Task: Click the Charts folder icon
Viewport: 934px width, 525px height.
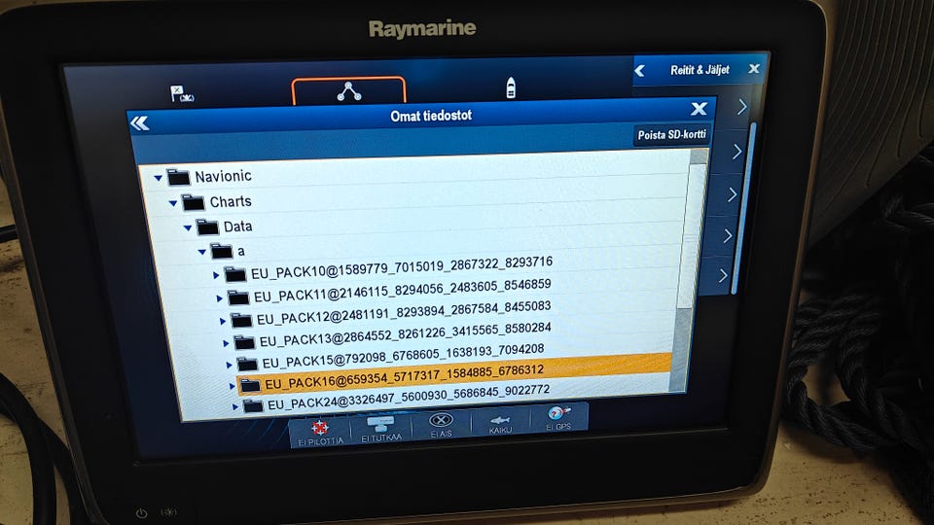Action: click(x=193, y=202)
